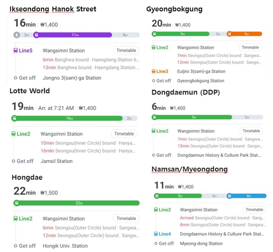Click the green 22m Hongdae route bar

(x=79, y=203)
